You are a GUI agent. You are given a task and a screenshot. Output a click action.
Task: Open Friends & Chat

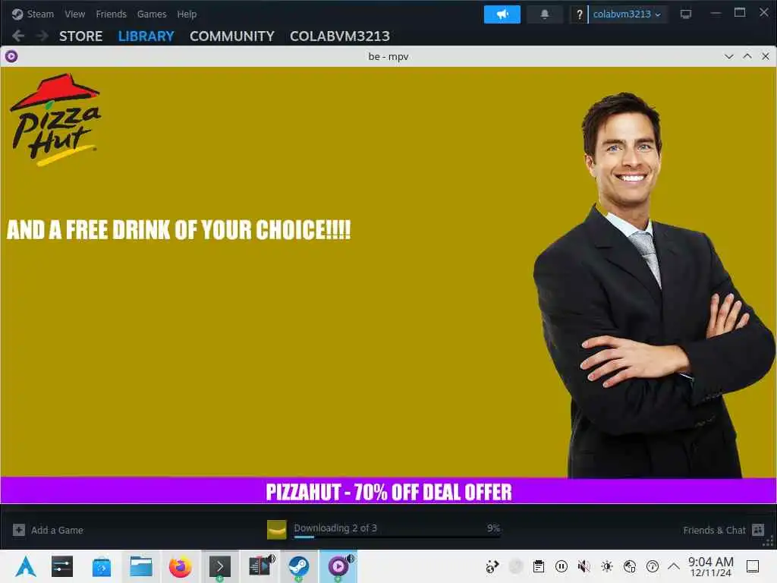click(x=723, y=530)
